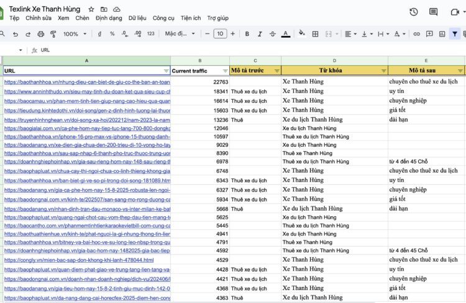Insert a link
This screenshot has width=466, height=303.
click(x=417, y=34)
